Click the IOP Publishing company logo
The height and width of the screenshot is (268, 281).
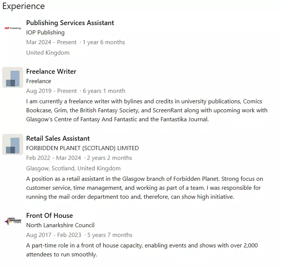coord(13,28)
